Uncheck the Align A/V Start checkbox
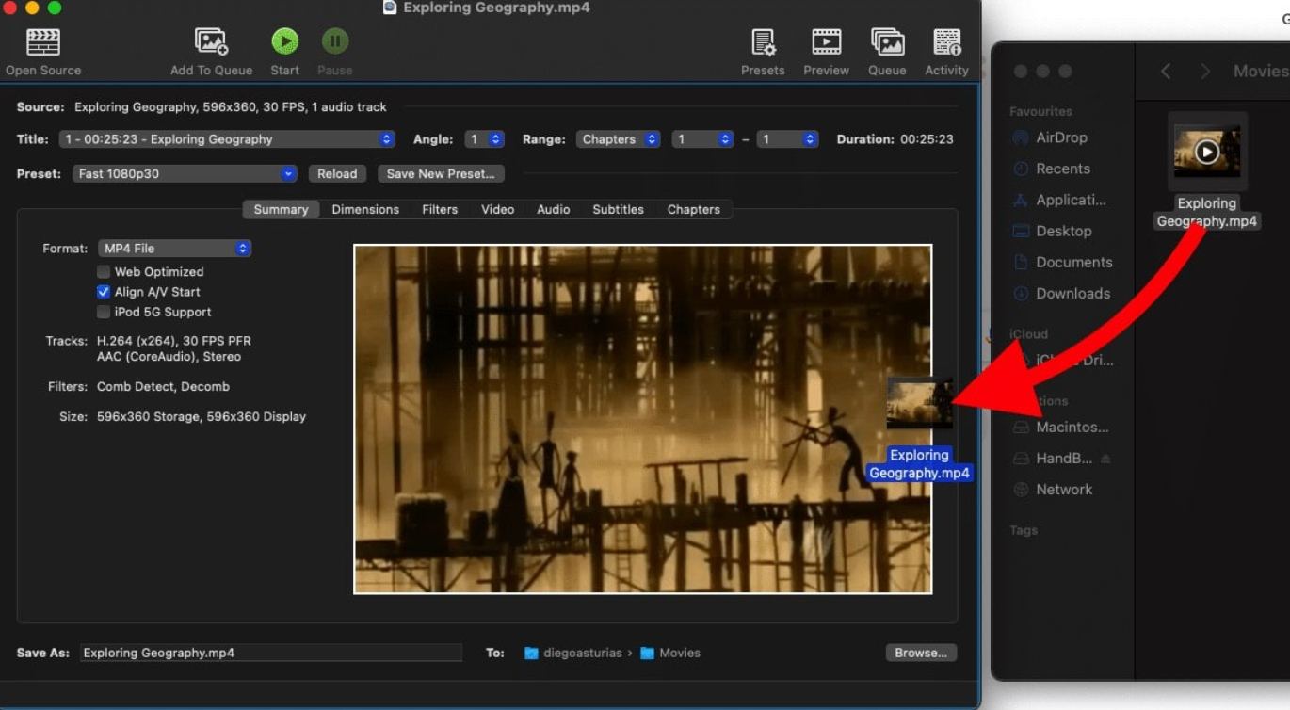 click(104, 292)
